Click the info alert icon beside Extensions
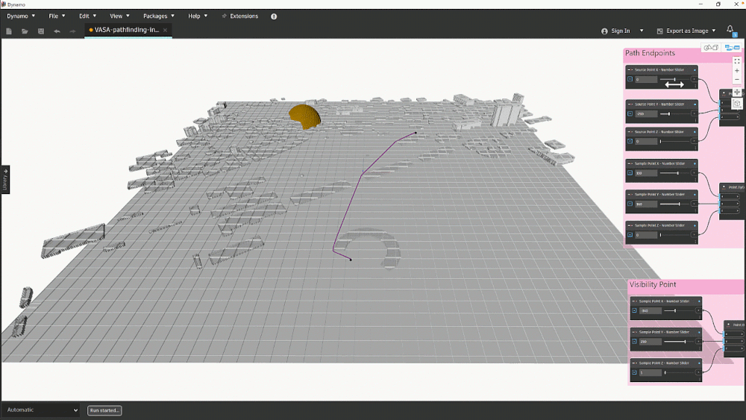Viewport: 746px width, 420px height. click(274, 16)
